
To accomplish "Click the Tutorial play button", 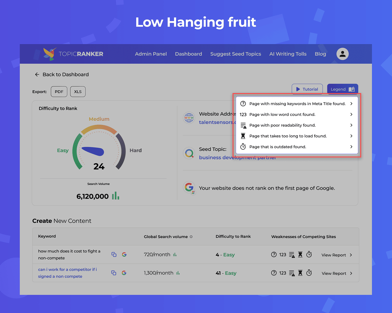I will (x=307, y=89).
